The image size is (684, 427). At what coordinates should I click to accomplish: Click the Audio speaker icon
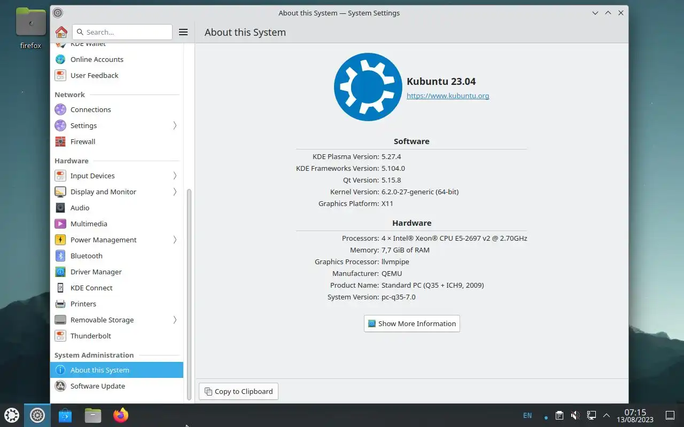pos(60,208)
